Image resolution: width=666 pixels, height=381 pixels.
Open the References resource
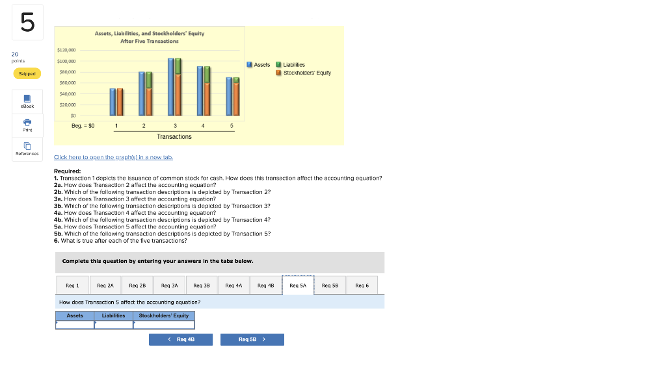(x=27, y=149)
